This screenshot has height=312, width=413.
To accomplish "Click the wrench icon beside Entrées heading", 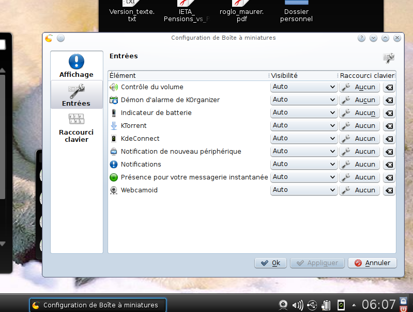I will tap(389, 58).
